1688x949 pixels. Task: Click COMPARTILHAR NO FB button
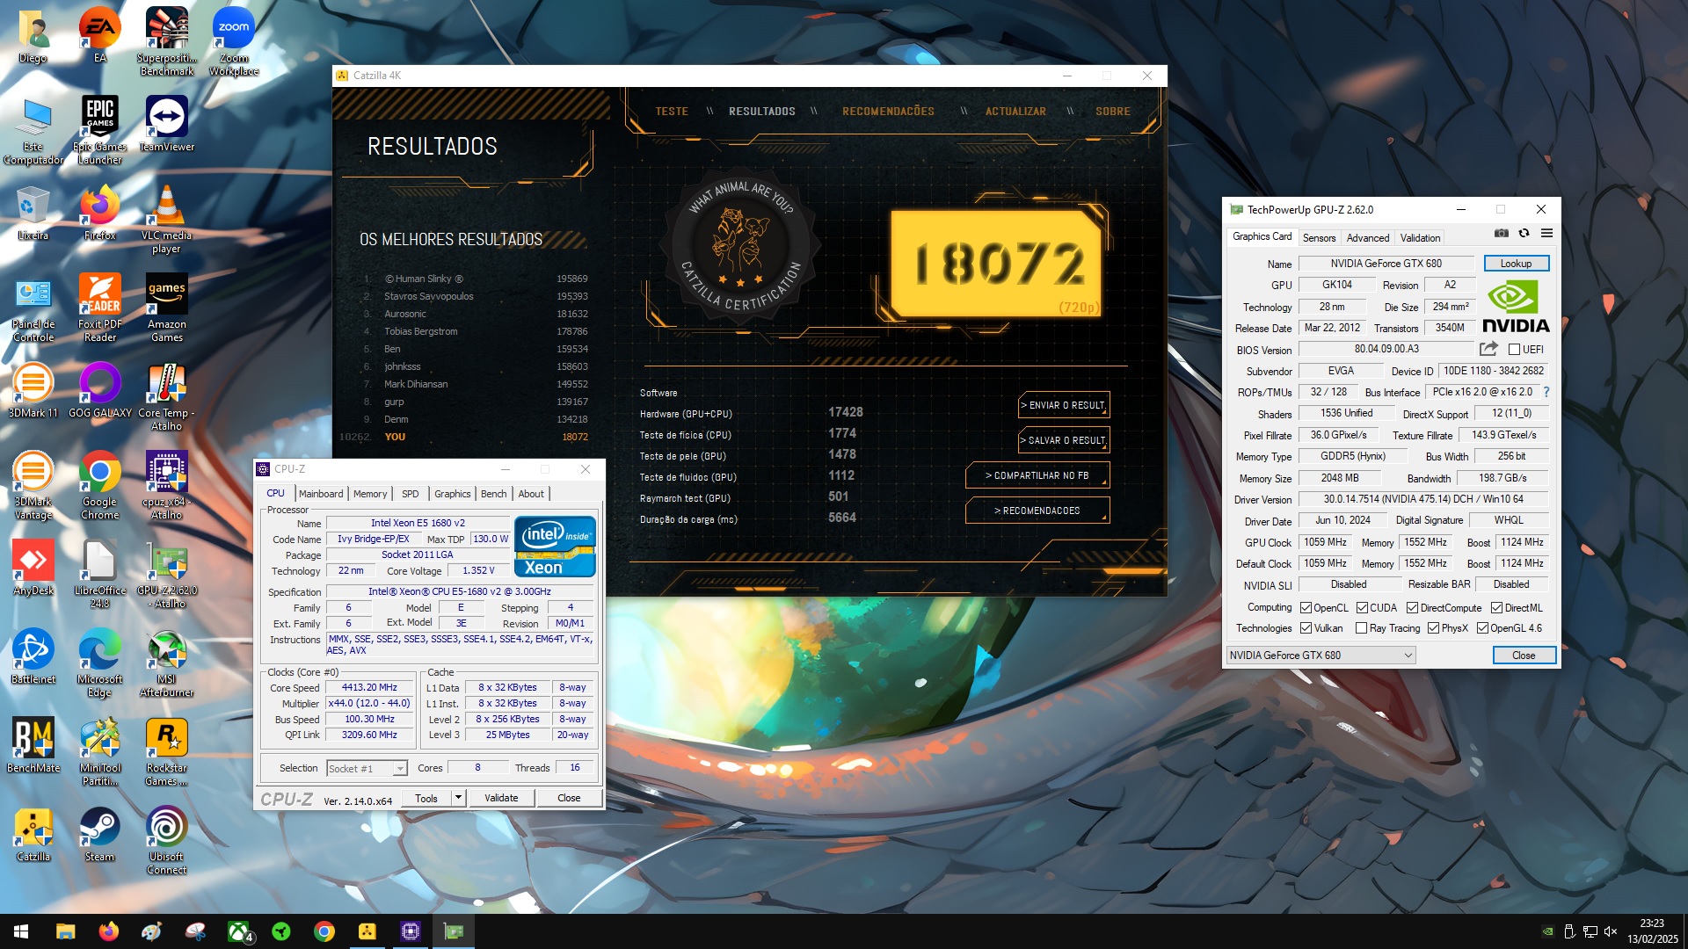coord(1037,475)
